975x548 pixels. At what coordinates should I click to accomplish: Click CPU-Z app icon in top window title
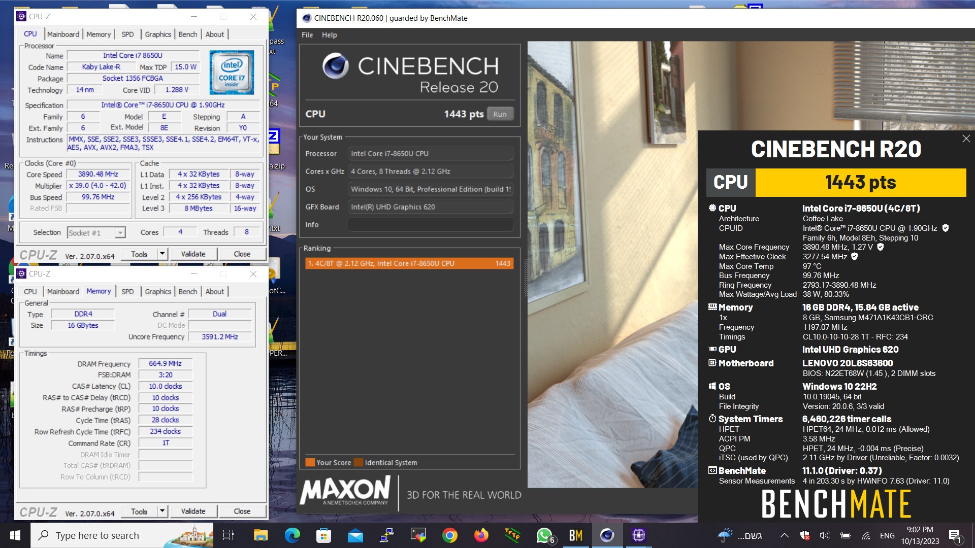click(x=21, y=17)
